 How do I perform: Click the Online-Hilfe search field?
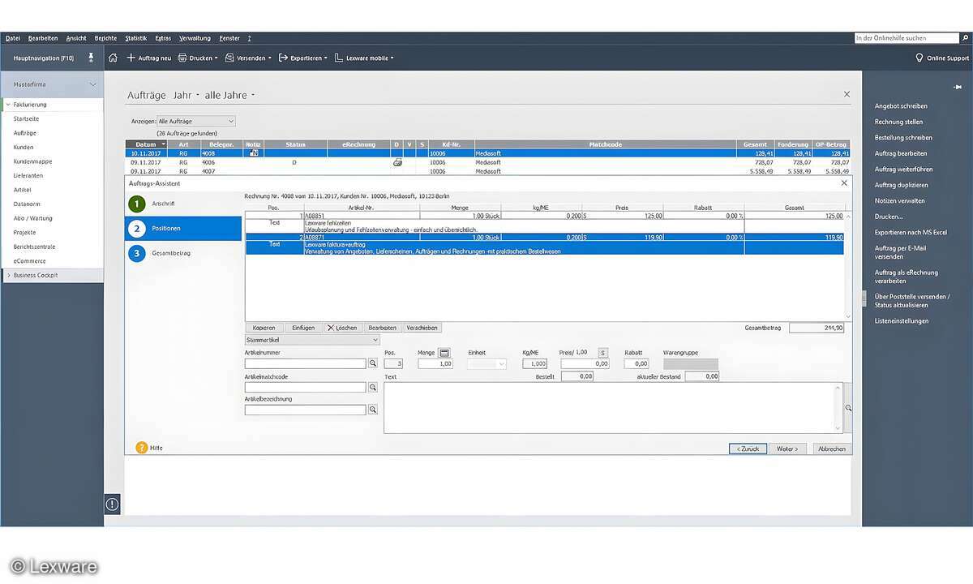pos(907,38)
